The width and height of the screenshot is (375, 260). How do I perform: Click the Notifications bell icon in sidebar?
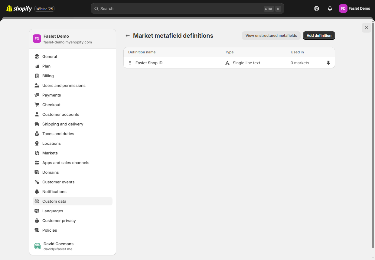pos(37,192)
